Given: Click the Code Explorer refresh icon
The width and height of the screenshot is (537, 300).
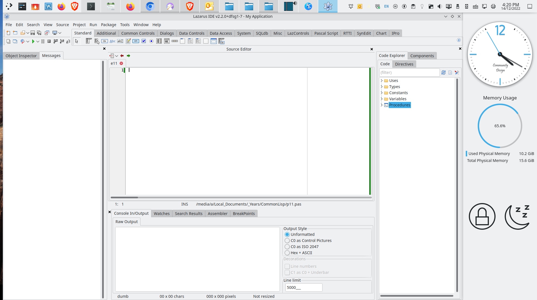Looking at the screenshot, I should (444, 72).
